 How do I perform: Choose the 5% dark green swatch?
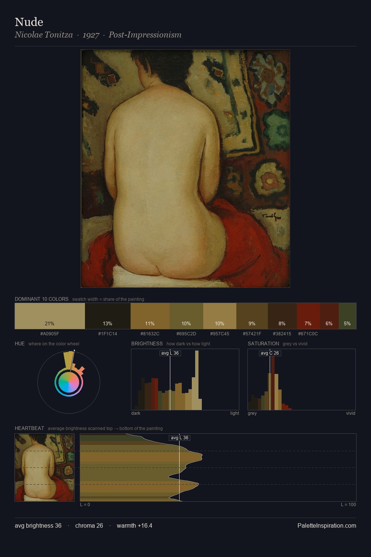coord(347,316)
